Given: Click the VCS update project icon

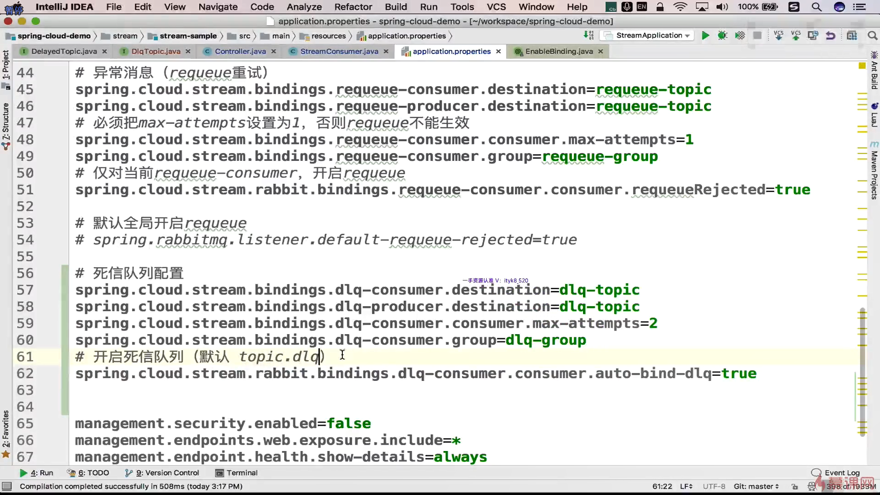Looking at the screenshot, I should pos(778,36).
